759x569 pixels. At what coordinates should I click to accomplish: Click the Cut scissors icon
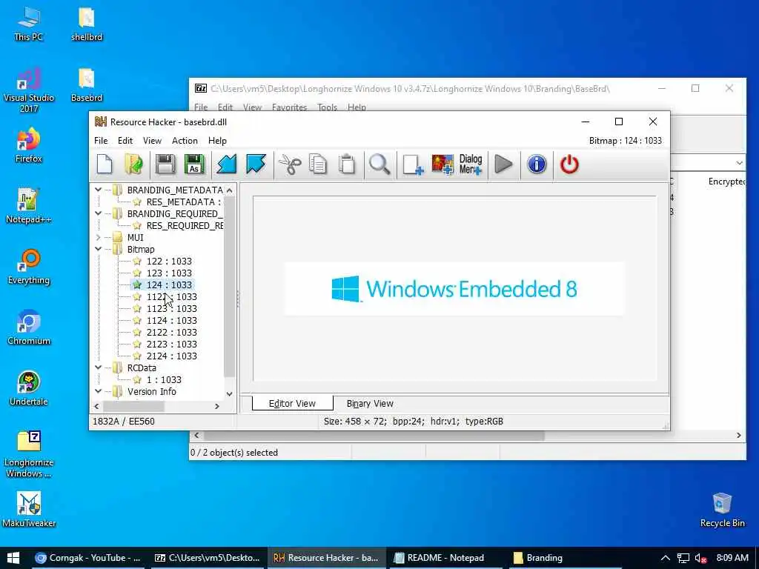click(290, 164)
